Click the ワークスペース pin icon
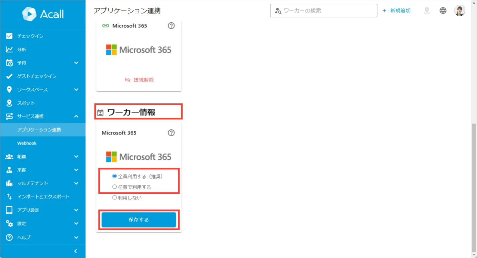 point(9,89)
